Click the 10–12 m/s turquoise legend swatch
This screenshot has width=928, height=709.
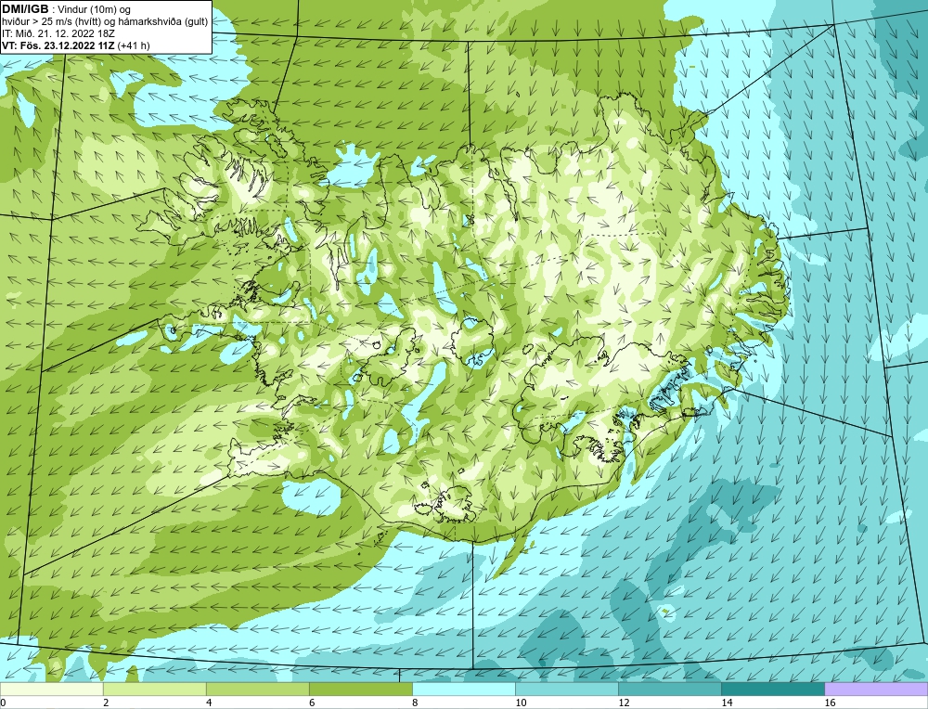pos(566,690)
